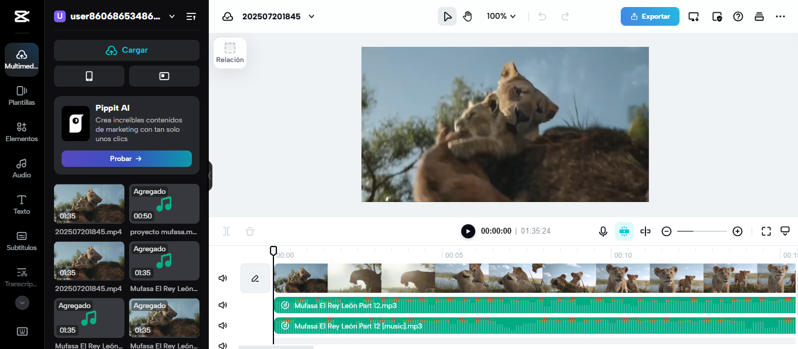Expand more sidebar options chevron

tap(22, 303)
